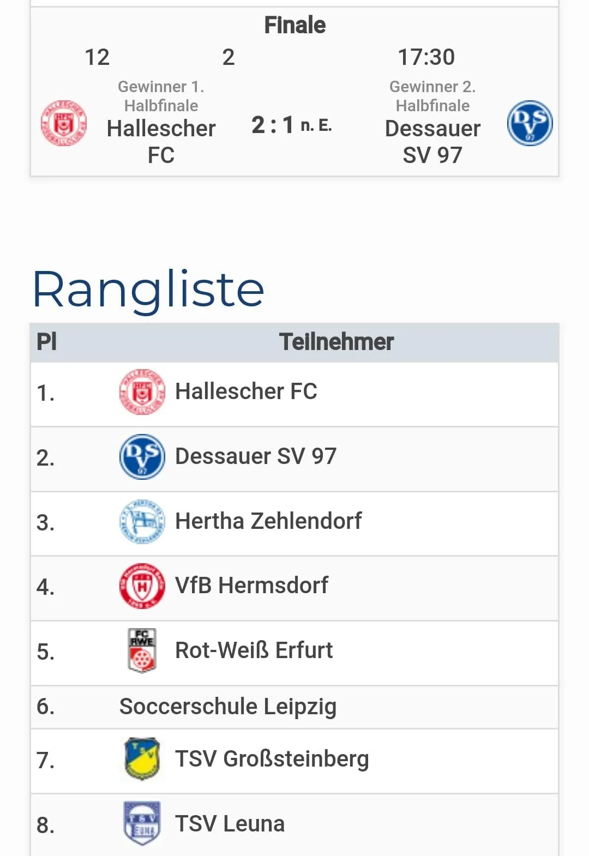This screenshot has height=856, width=589.
Task: Open VfB Hermsdorf team entry
Action: click(251, 586)
